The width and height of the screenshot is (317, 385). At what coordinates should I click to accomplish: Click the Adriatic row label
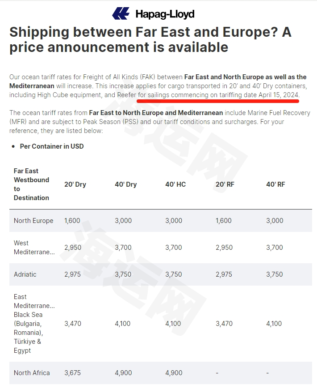[x=25, y=274]
